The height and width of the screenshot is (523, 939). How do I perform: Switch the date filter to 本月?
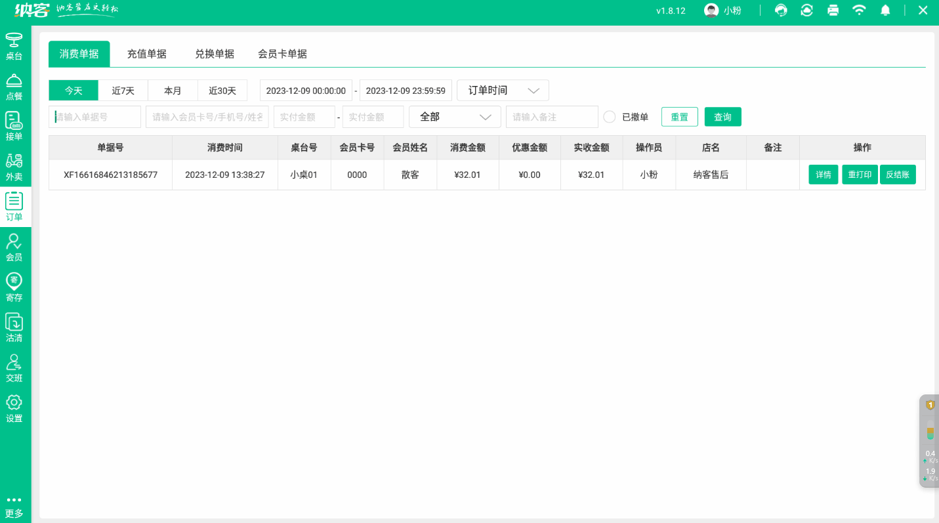click(173, 90)
